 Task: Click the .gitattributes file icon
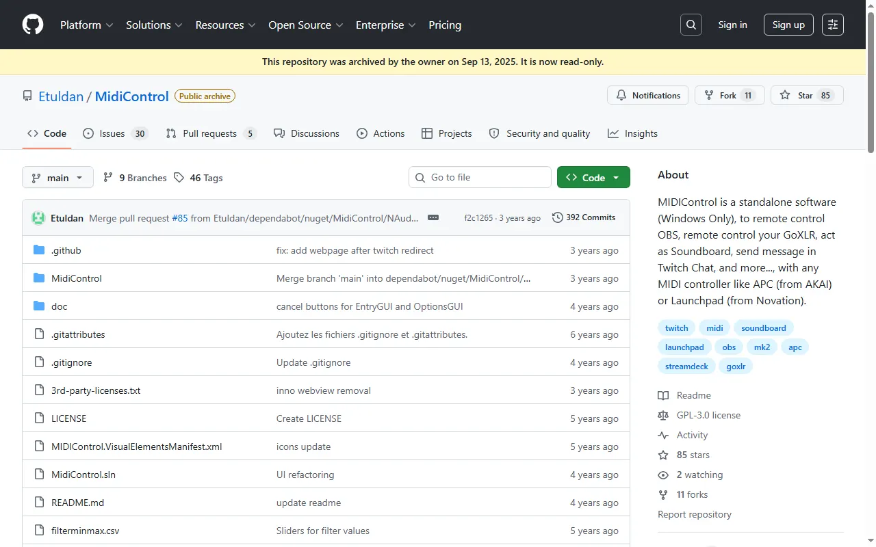39,334
